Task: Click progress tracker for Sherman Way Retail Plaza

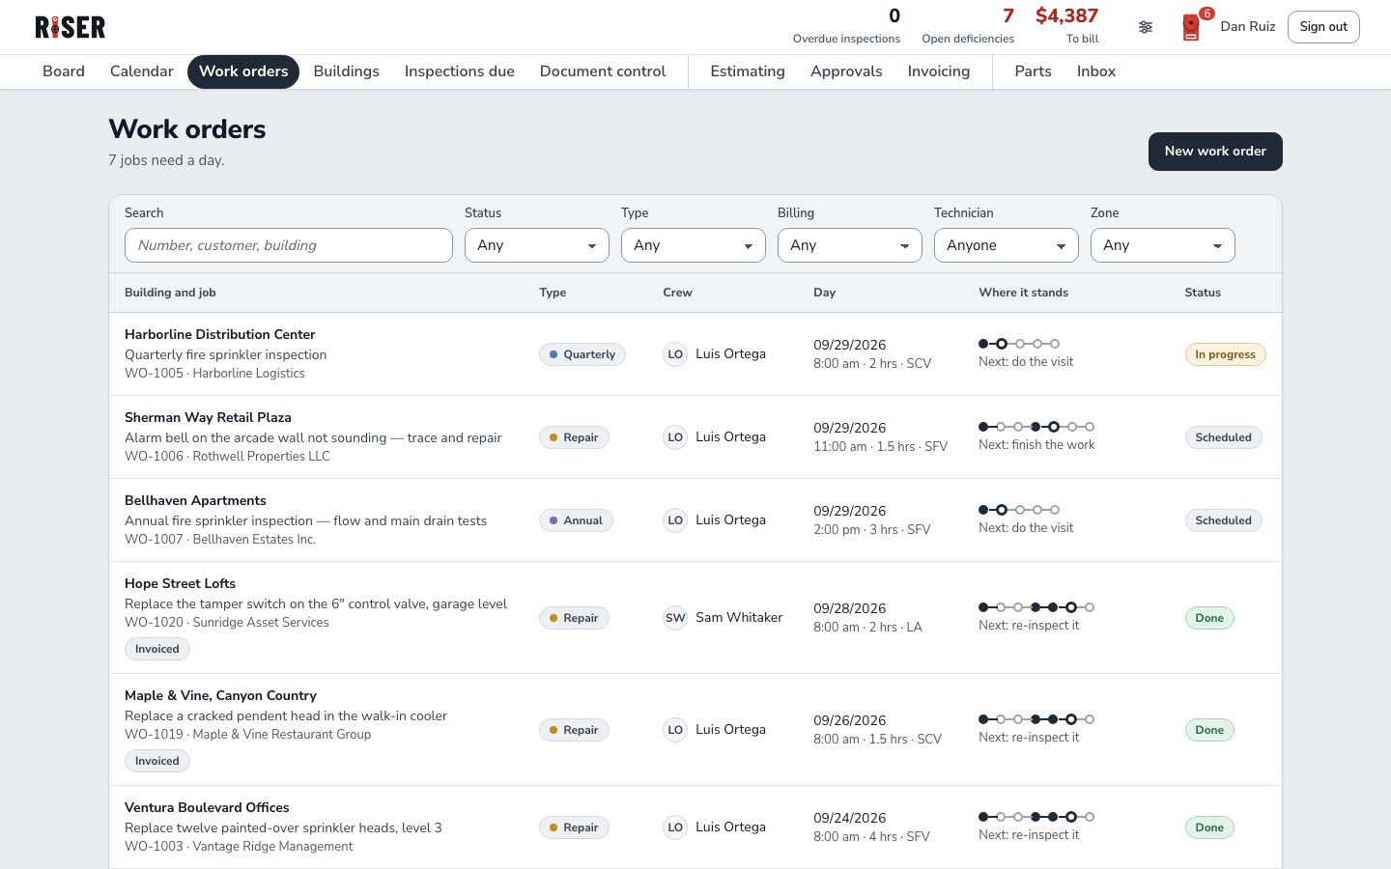Action: click(x=1036, y=427)
